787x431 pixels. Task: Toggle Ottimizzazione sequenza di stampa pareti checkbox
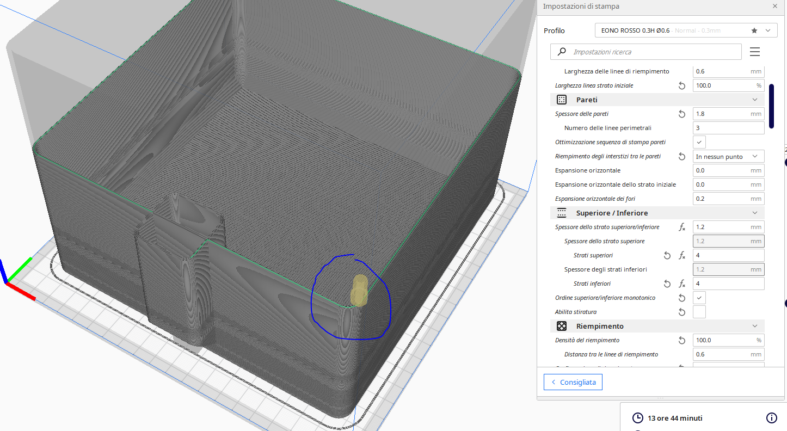699,142
